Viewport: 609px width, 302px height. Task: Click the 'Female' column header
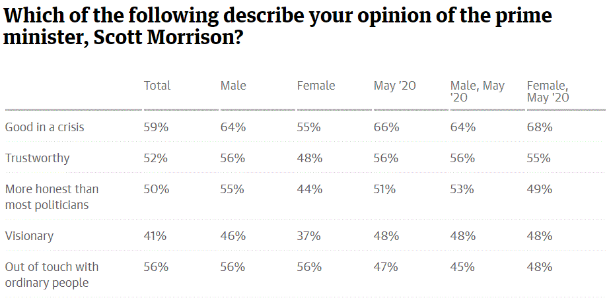[316, 86]
